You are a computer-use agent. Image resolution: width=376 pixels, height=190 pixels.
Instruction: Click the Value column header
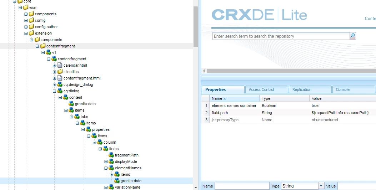point(343,98)
